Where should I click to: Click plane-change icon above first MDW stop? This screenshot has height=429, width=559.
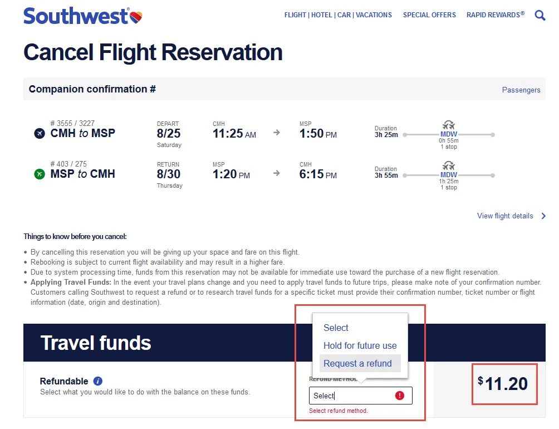(448, 125)
